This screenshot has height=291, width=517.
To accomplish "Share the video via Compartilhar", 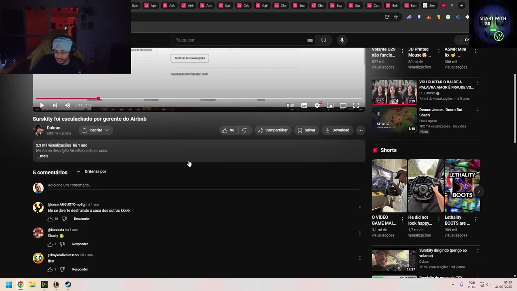I will tap(273, 130).
